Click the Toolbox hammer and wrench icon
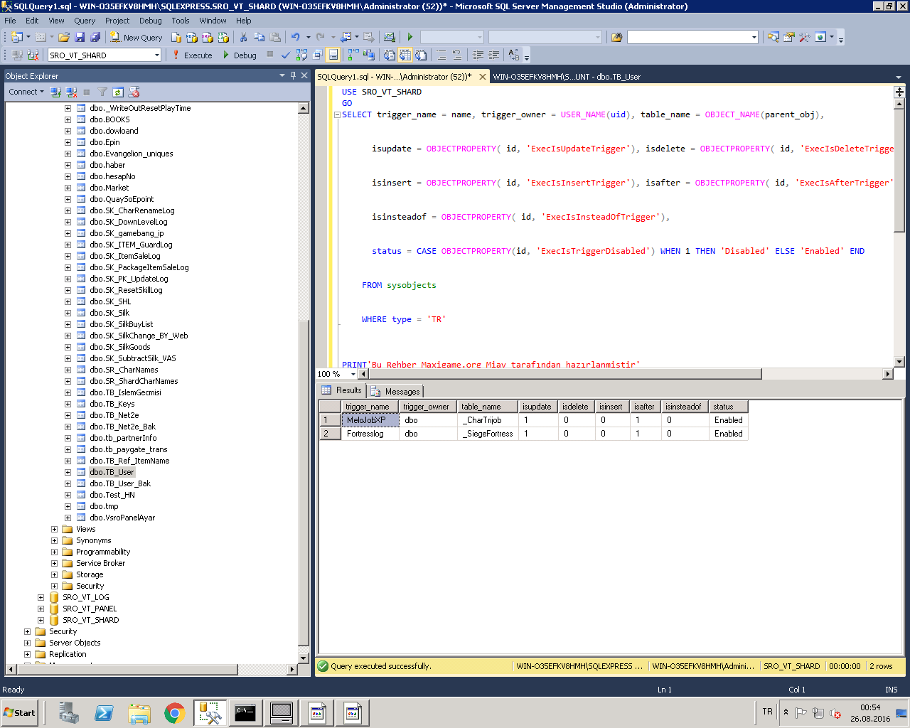 tap(804, 37)
